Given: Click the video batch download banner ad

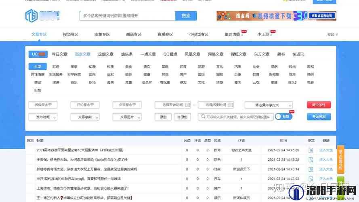Looking at the screenshot, I should [x=276, y=16].
